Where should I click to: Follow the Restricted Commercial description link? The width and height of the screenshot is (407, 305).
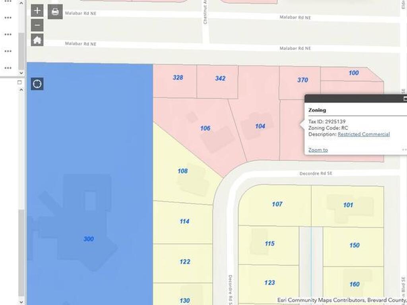point(363,135)
